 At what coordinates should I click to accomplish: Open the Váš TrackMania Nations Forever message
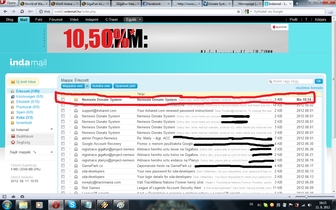click(170, 182)
